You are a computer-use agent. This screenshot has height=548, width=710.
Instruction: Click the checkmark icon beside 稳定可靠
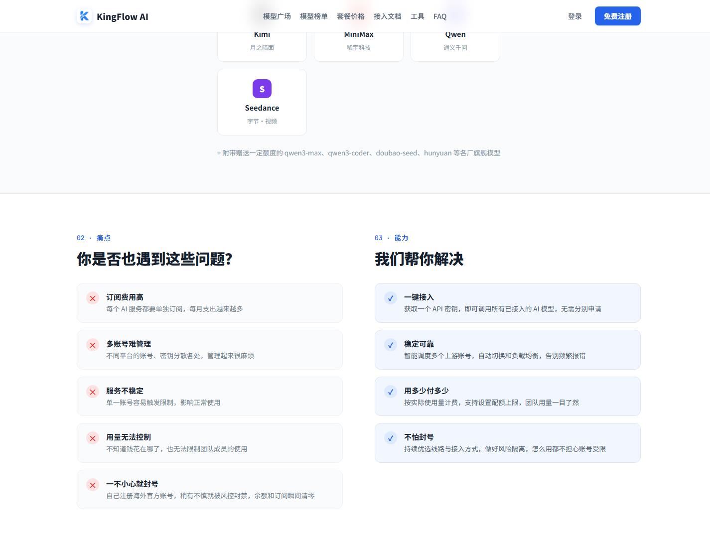[391, 345]
